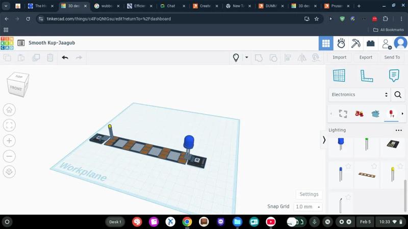Expand the visibility dropdown arrow beside lightbulb

point(246,58)
